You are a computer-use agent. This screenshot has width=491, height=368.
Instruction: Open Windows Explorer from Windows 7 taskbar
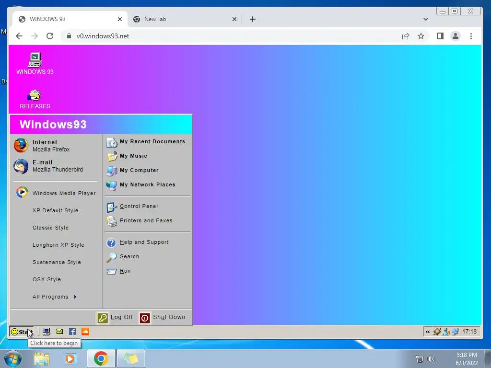tap(42, 358)
